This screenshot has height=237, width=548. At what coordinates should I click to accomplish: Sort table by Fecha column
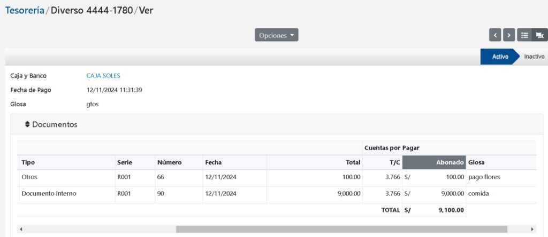213,162
